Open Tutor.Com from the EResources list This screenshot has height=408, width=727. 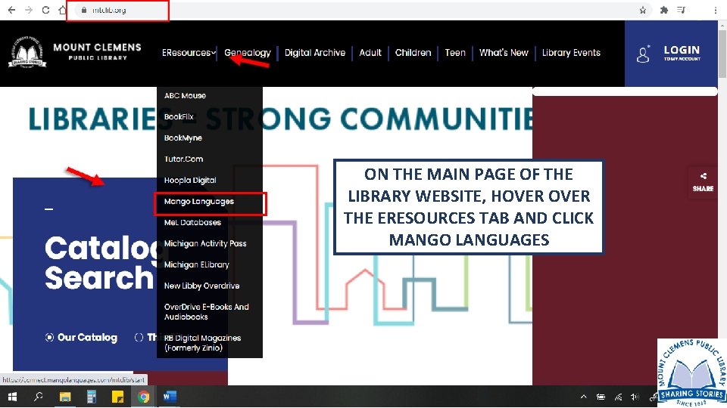click(183, 159)
